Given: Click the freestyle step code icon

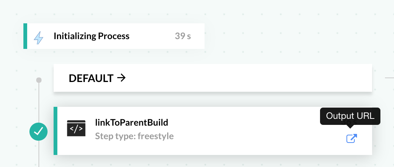Looking at the screenshot, I should (x=76, y=129).
